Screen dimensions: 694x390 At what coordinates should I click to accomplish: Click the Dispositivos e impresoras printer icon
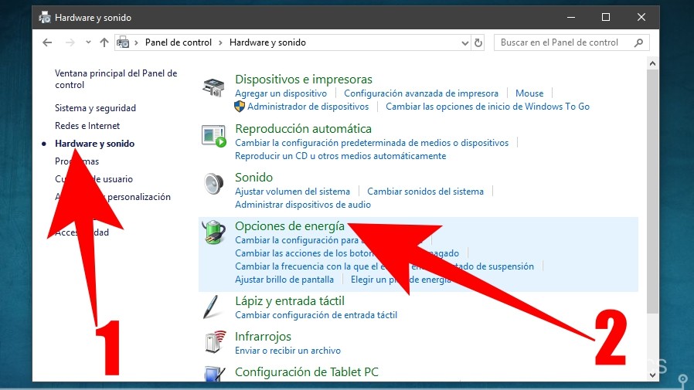214,86
